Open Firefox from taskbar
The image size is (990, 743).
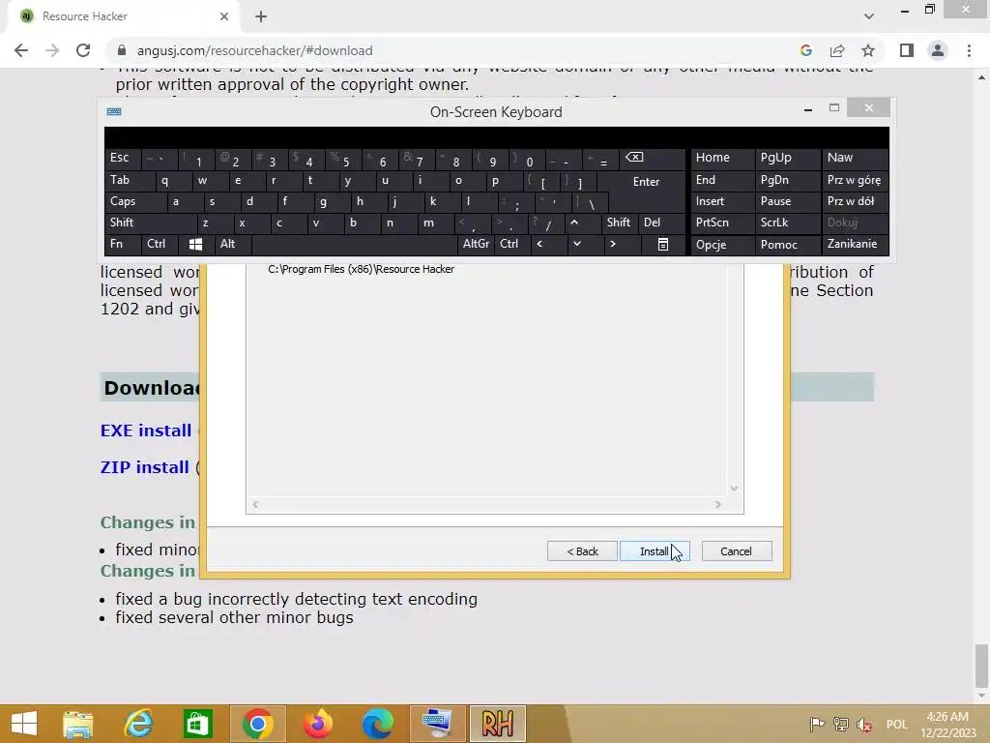coord(318,724)
